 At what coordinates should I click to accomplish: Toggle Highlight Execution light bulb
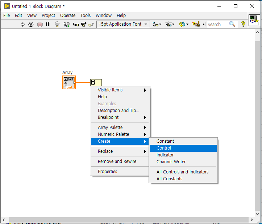point(57,24)
